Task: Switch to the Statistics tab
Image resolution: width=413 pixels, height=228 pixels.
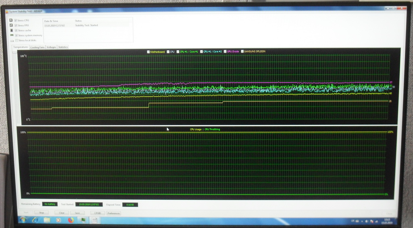Action: tap(63, 47)
